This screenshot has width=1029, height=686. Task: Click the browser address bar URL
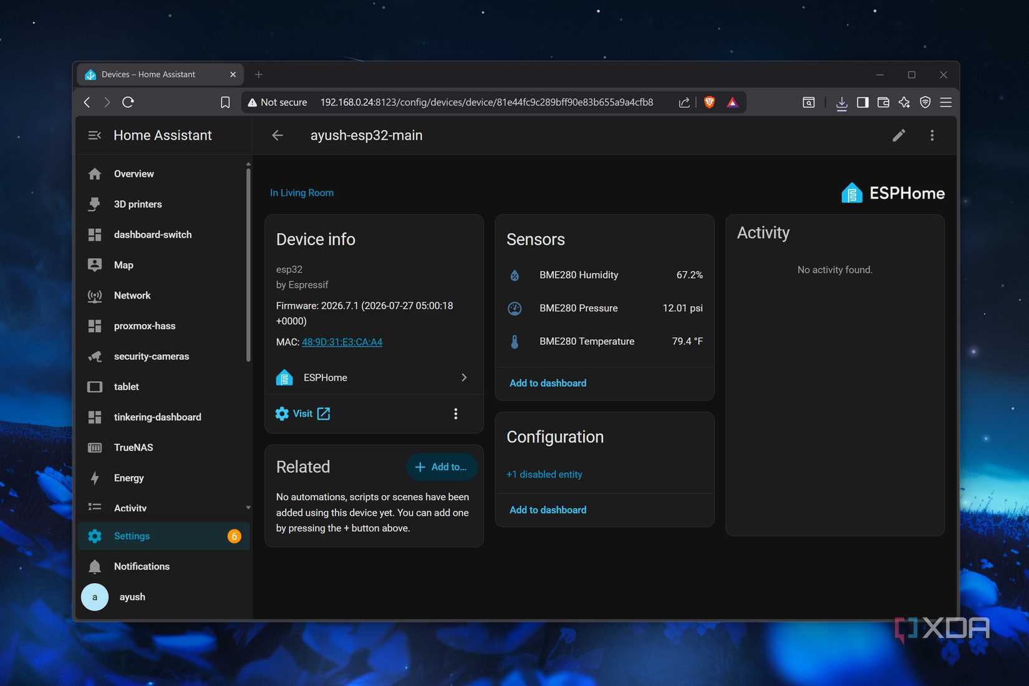(x=486, y=102)
